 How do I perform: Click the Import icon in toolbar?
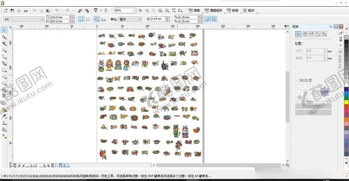pos(80,10)
